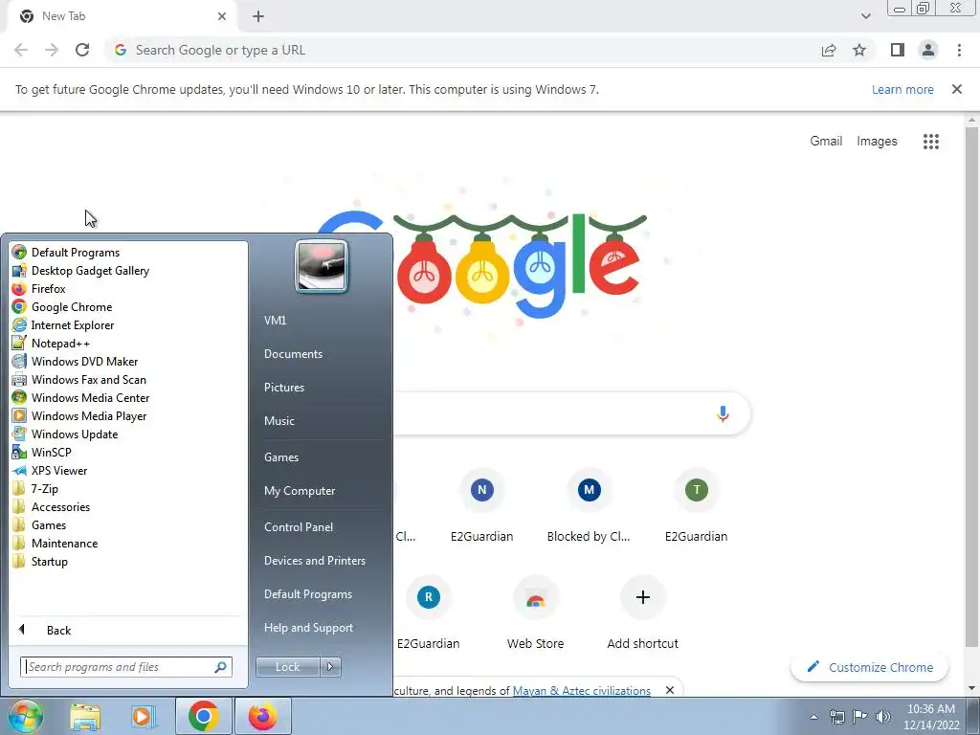Open Google Images link
Screen dimensions: 980x735
coord(877,142)
